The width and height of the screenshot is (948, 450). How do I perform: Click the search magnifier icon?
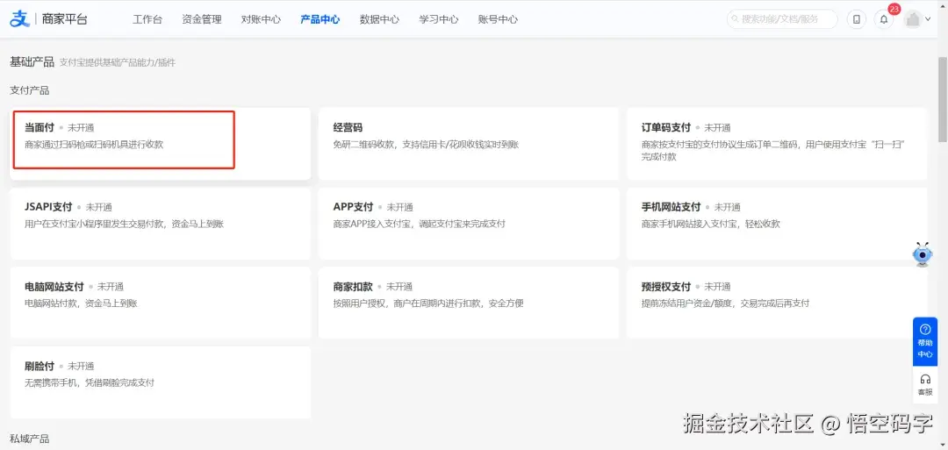pos(736,19)
